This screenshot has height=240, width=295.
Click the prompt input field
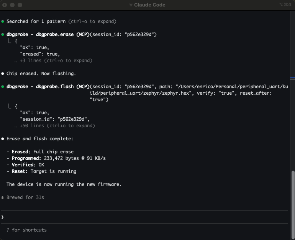144,217
